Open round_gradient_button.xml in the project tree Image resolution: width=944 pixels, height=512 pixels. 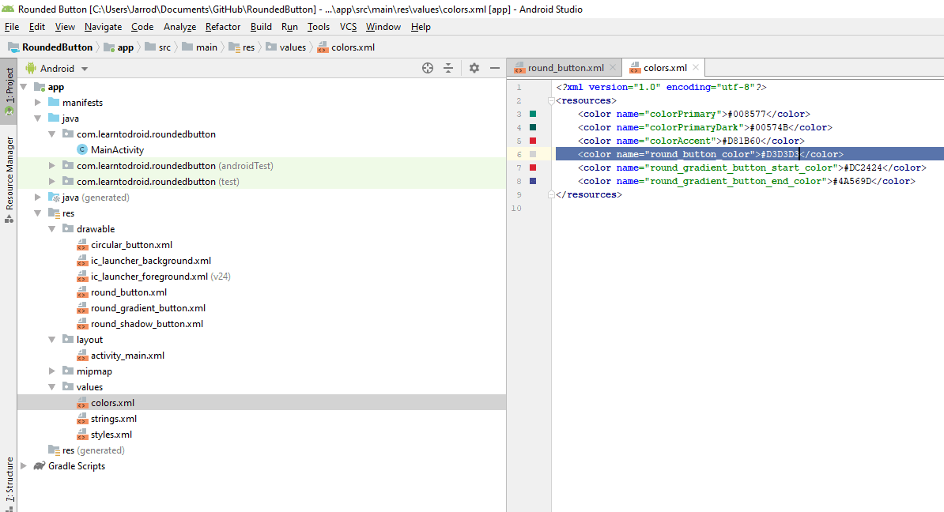click(x=148, y=308)
